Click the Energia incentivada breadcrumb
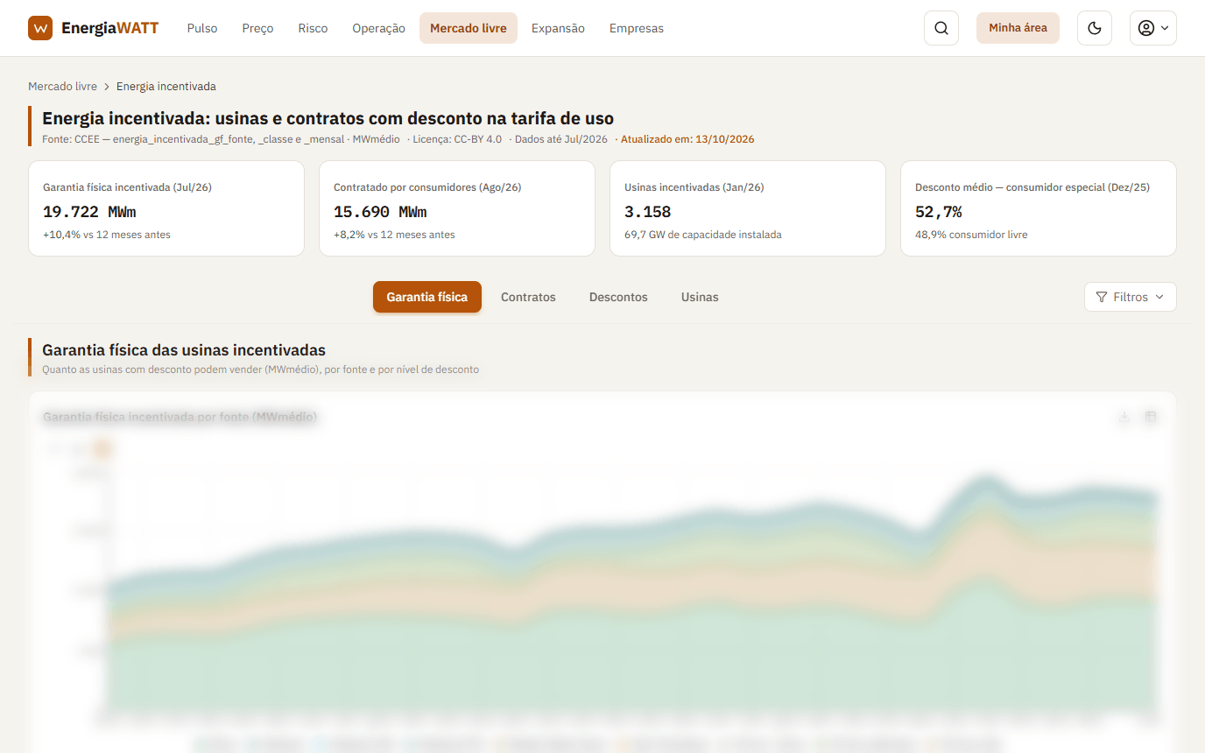Image resolution: width=1205 pixels, height=753 pixels. [166, 87]
